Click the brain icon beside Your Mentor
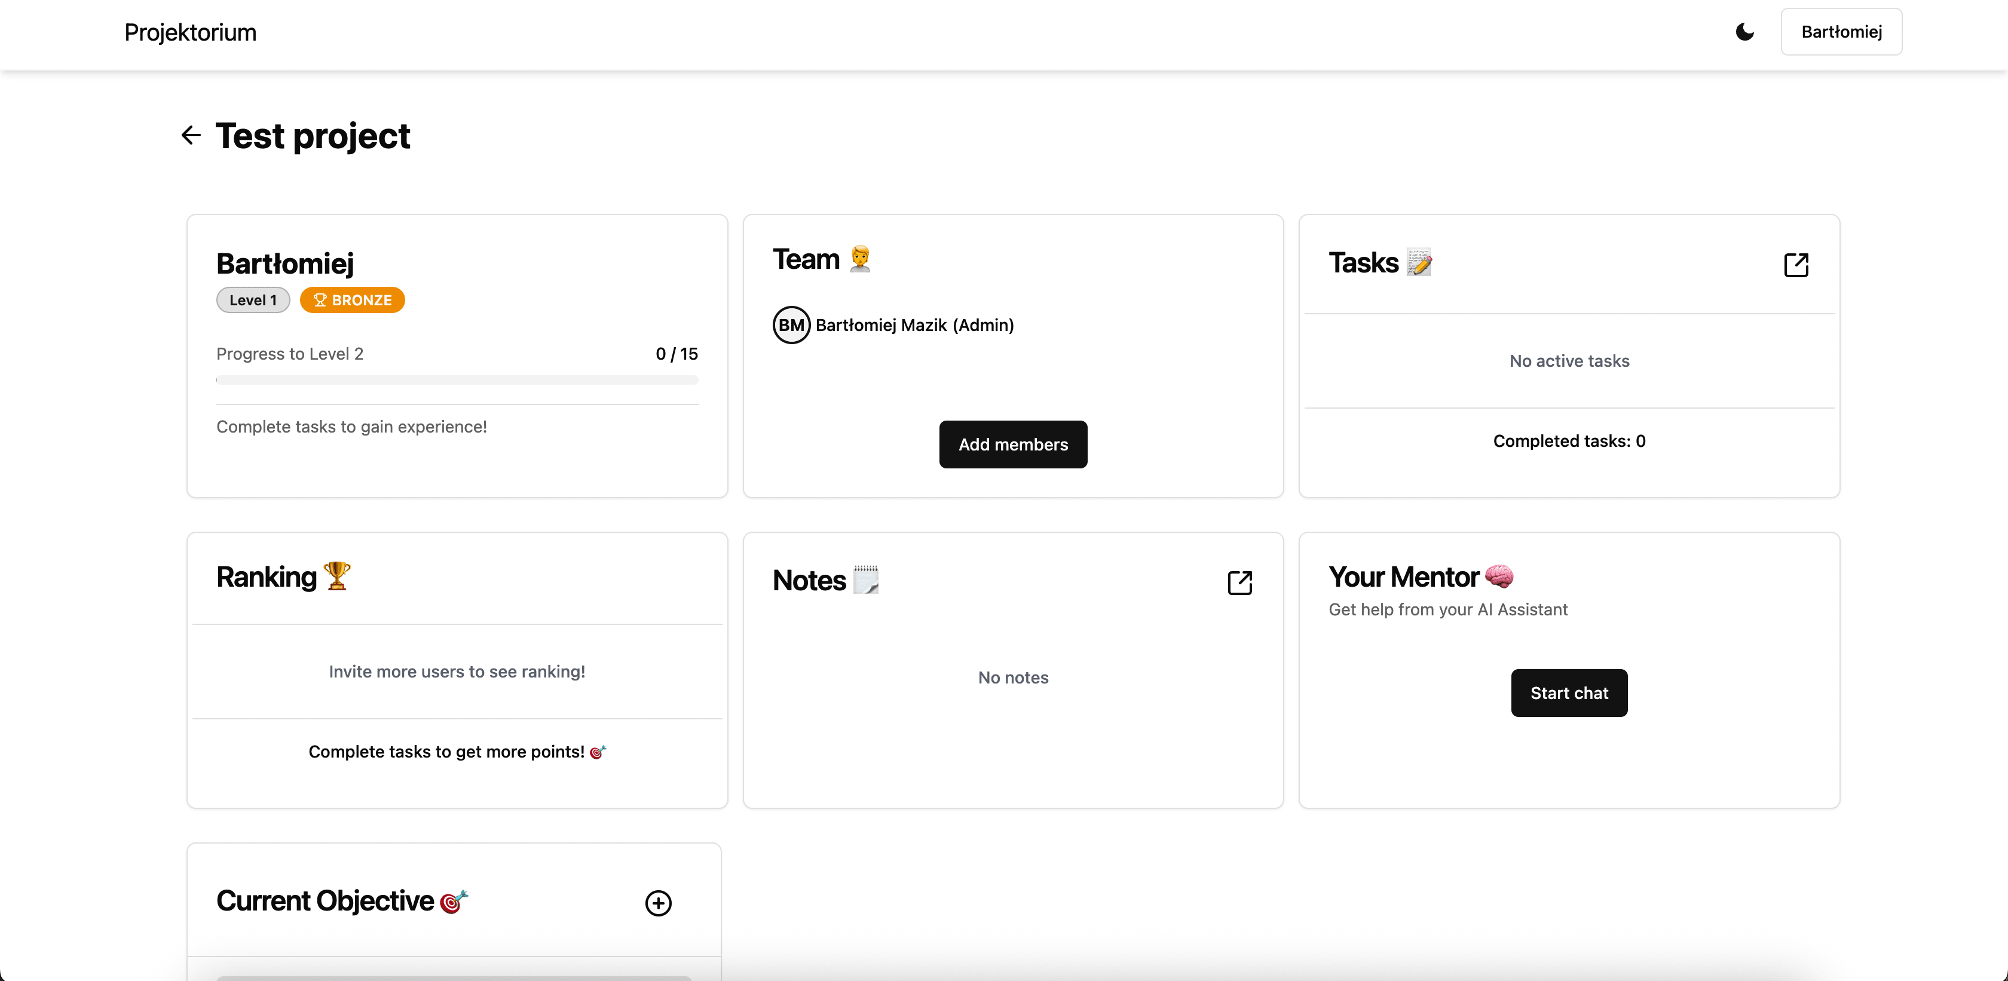This screenshot has height=981, width=2008. click(1498, 577)
